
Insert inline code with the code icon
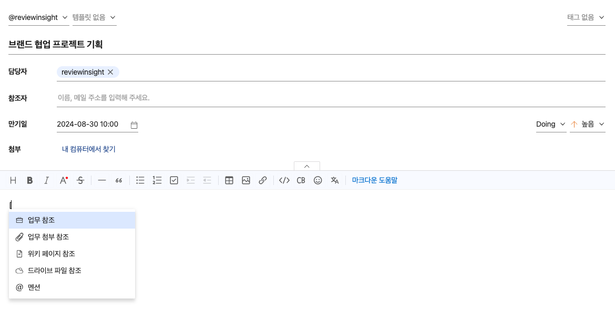click(x=284, y=180)
